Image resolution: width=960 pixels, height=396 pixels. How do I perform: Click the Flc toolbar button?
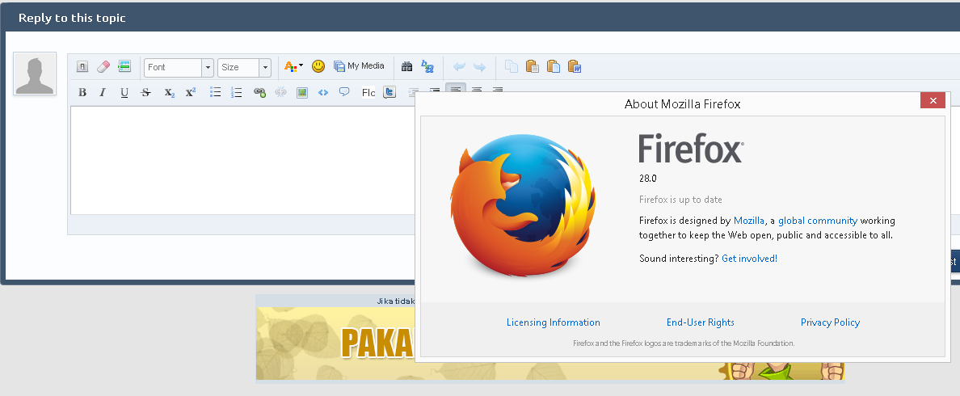[368, 92]
